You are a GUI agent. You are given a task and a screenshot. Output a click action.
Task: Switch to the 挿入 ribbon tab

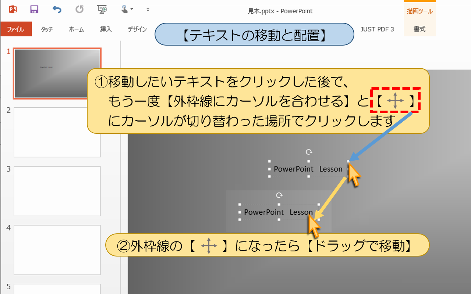tap(106, 29)
